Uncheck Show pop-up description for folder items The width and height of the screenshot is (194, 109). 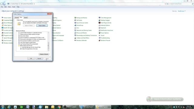click(19, 39)
